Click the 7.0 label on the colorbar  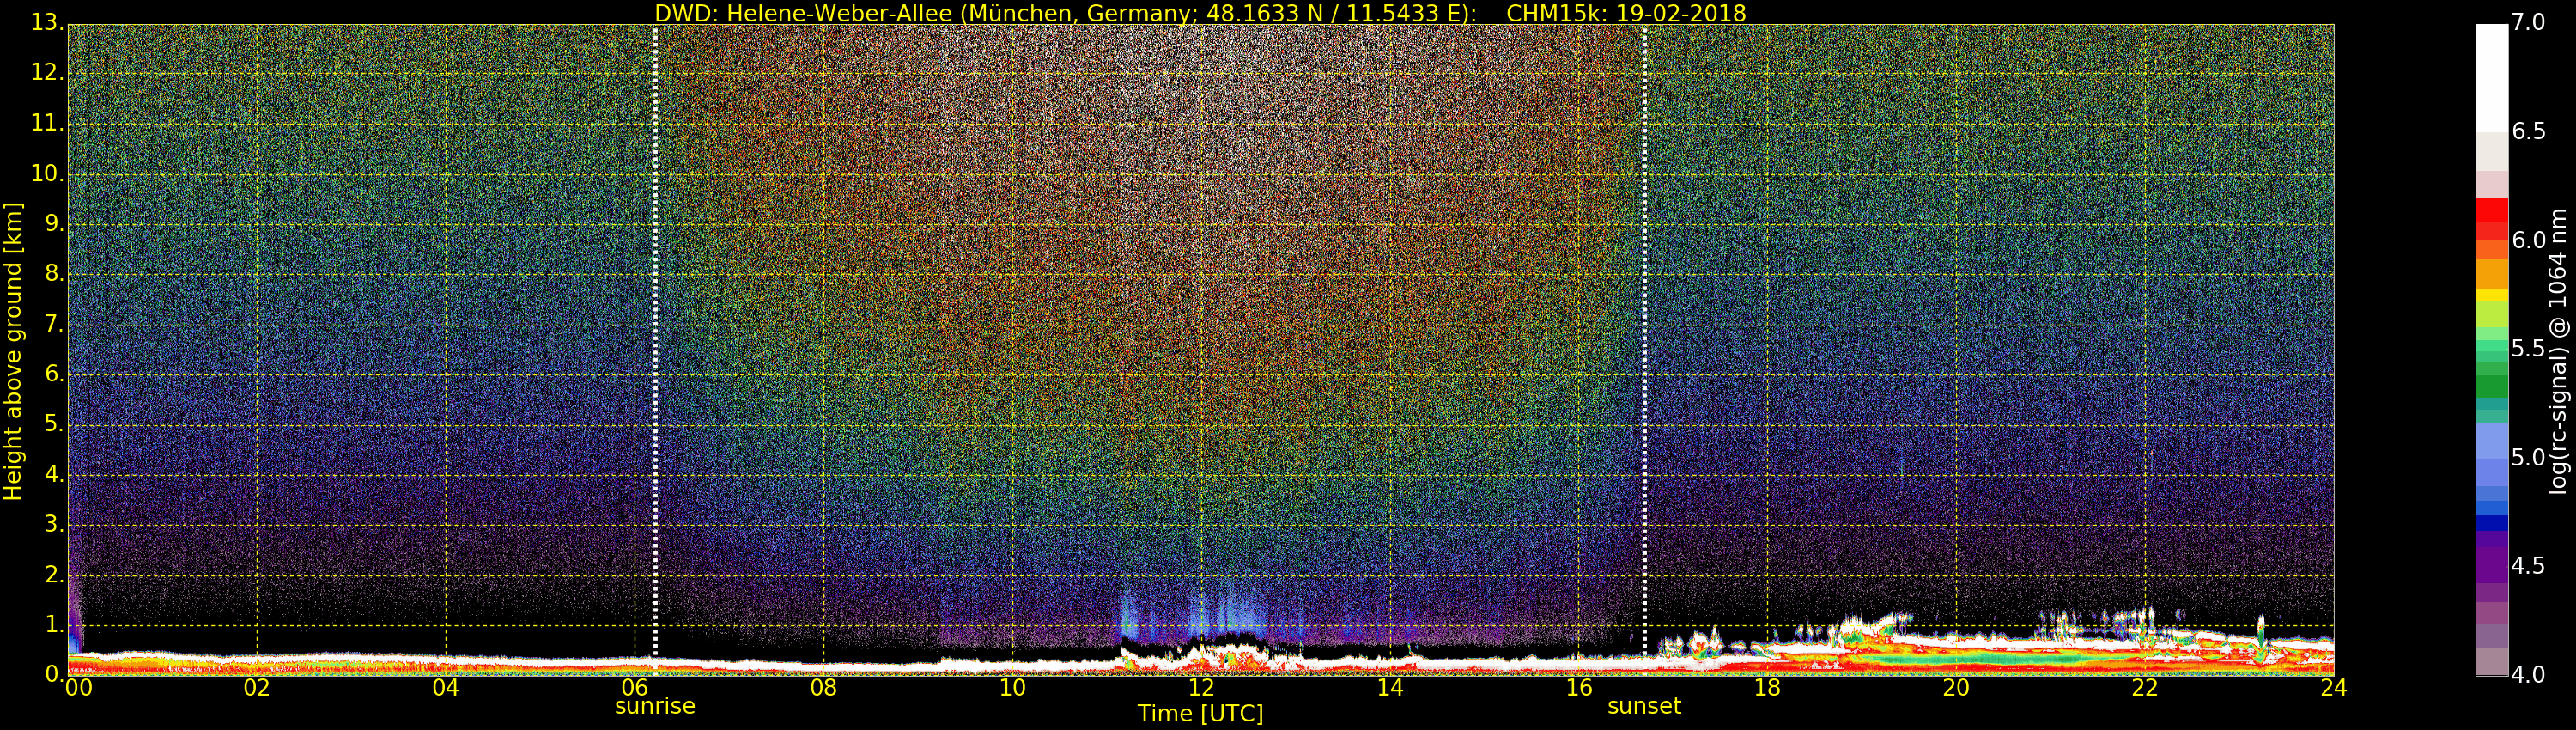(x=2528, y=23)
